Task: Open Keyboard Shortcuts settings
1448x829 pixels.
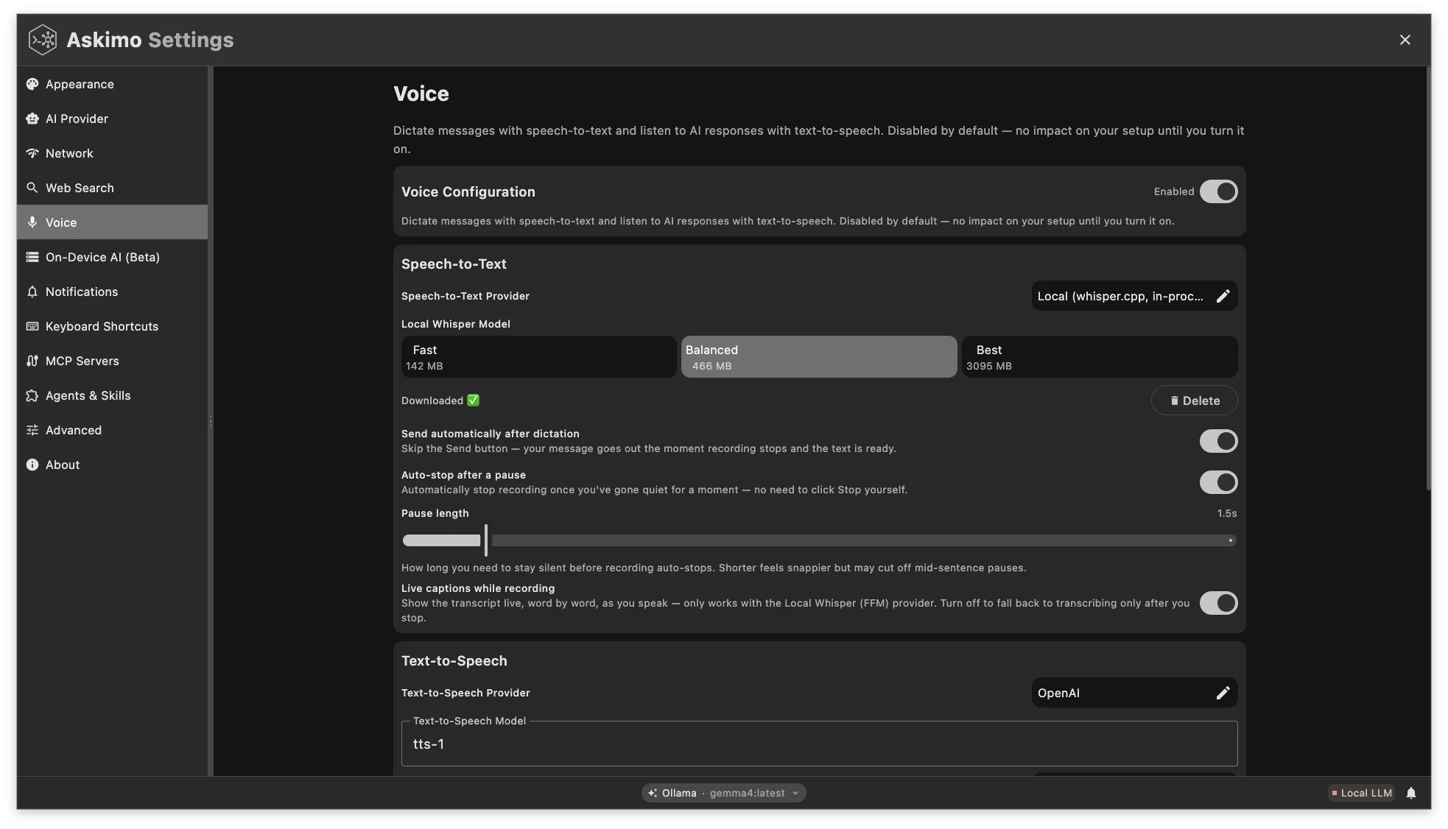Action: tap(112, 326)
